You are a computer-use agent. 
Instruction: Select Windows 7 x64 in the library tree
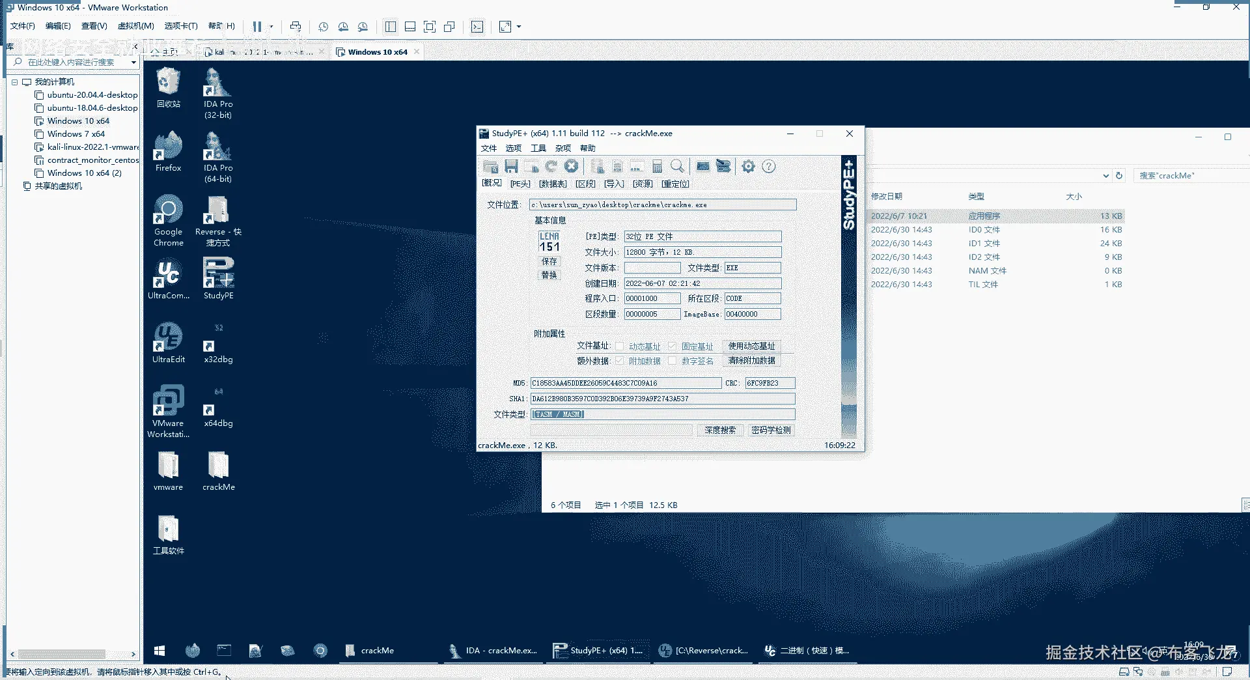[x=76, y=134]
